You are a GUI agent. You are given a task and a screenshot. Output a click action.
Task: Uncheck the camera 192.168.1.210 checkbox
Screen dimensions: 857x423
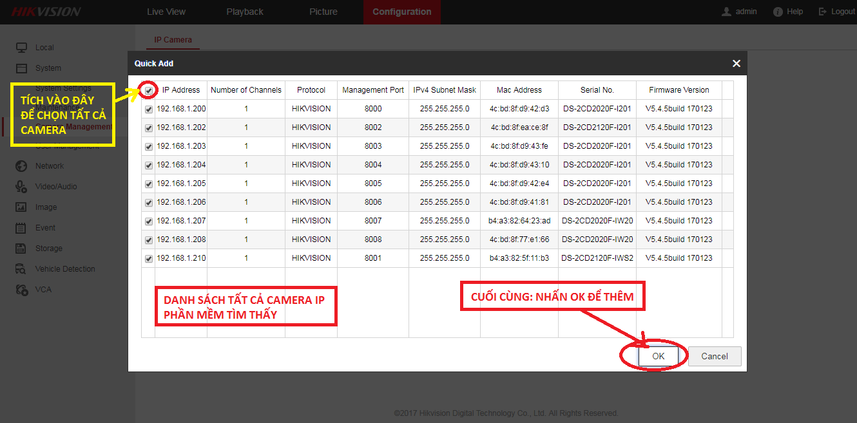149,259
